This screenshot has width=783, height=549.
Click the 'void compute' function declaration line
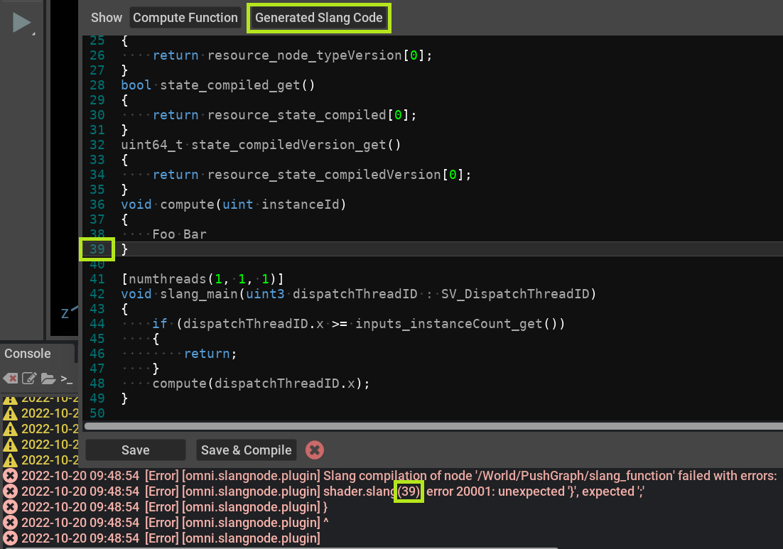[x=232, y=205]
